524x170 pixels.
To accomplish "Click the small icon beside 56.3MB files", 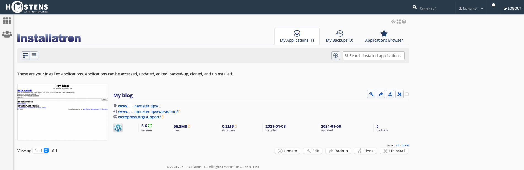I will pyautogui.click(x=189, y=126).
